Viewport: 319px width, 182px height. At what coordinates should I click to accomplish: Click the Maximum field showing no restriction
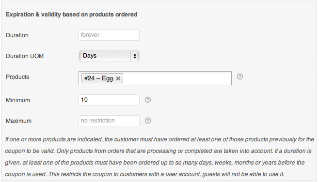pyautogui.click(x=109, y=121)
